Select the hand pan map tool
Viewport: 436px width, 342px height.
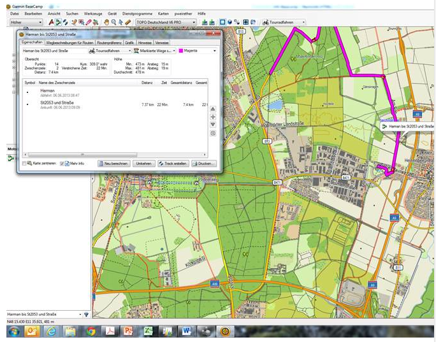pyautogui.click(x=106, y=22)
